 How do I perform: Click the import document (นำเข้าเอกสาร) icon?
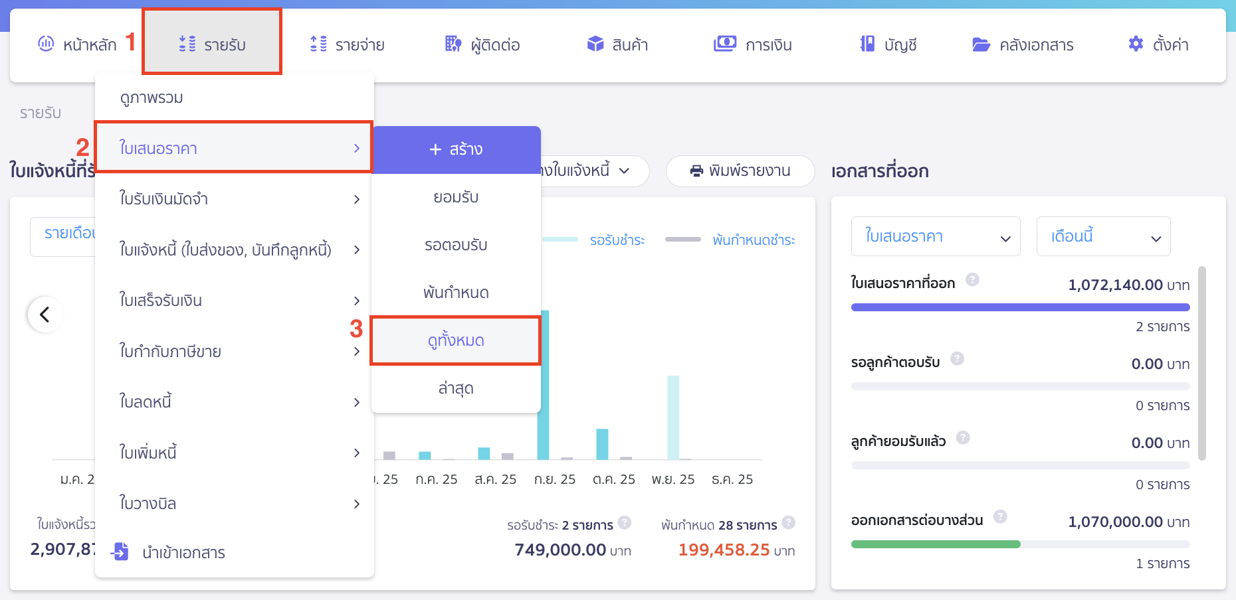120,552
